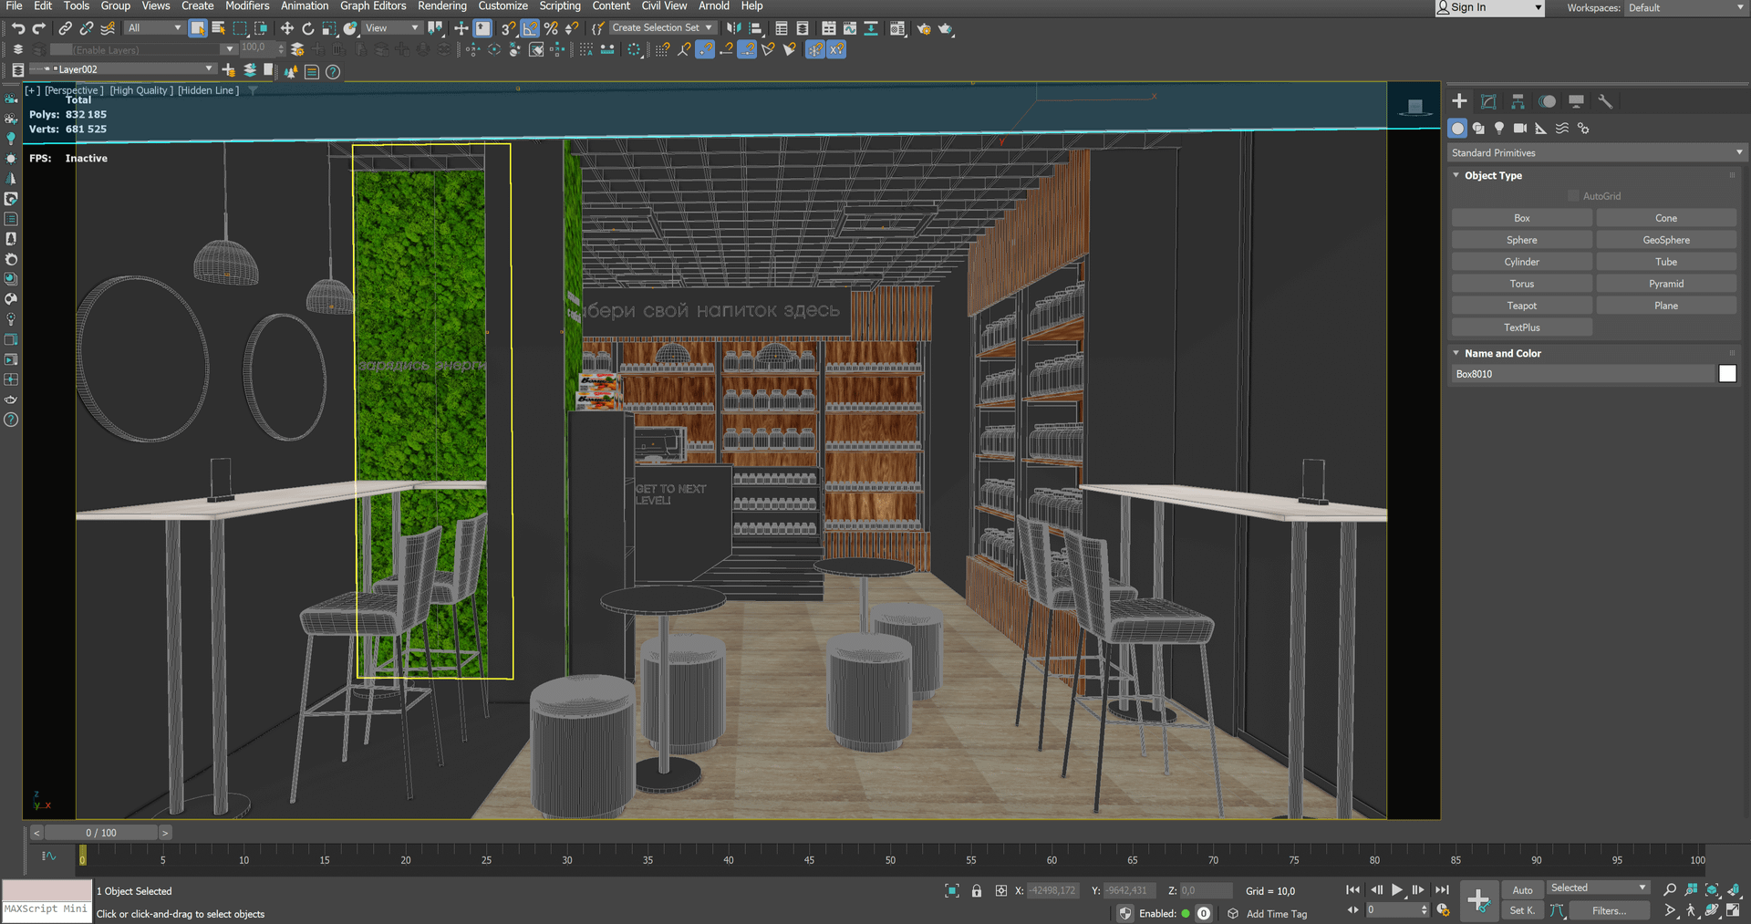Open the Utilities wrench panel

[x=1605, y=101]
